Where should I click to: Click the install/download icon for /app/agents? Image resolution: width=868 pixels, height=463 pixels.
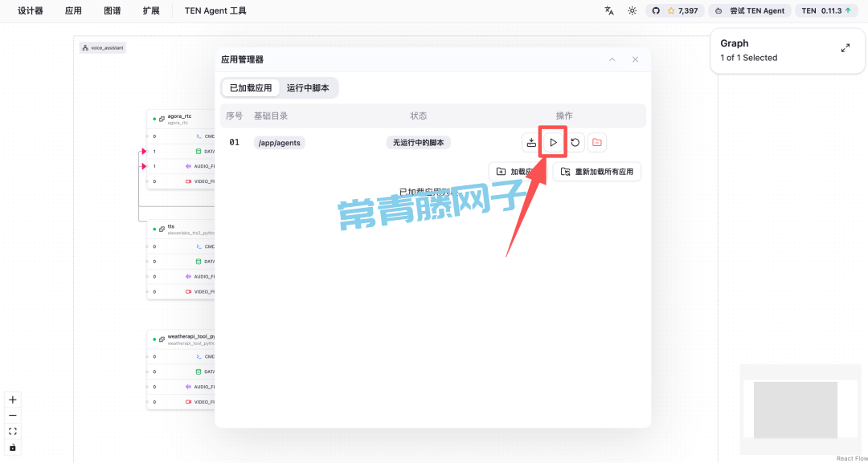[531, 143]
